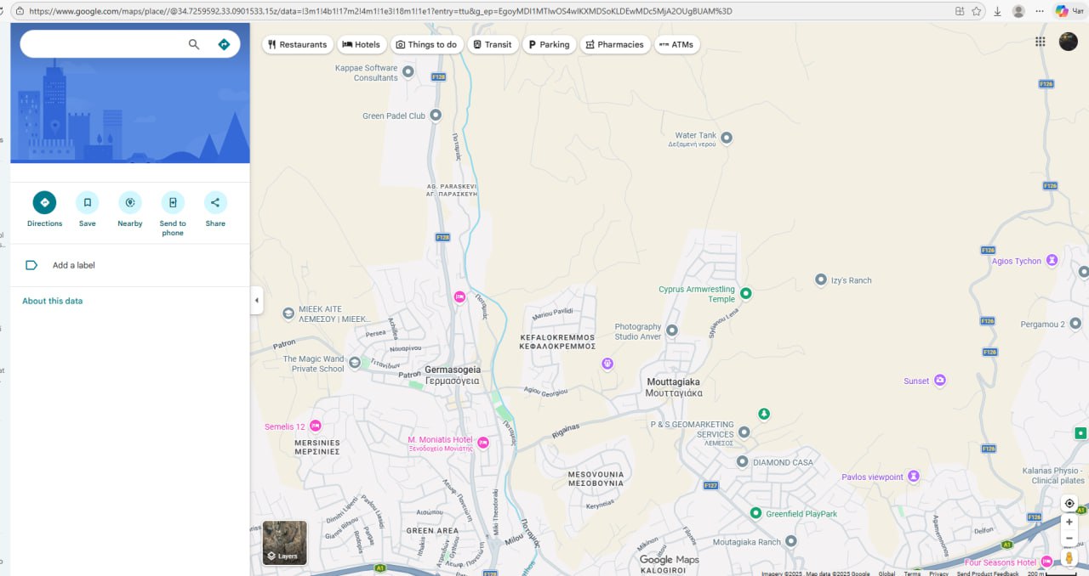Share this place
The image size is (1089, 576).
[x=215, y=203]
